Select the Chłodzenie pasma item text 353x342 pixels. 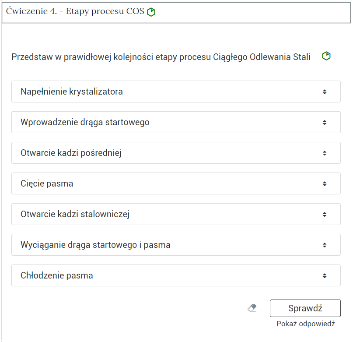[x=57, y=276]
